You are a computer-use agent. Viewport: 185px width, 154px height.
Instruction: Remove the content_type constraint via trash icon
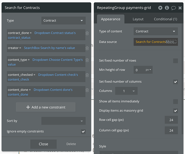[87, 60]
